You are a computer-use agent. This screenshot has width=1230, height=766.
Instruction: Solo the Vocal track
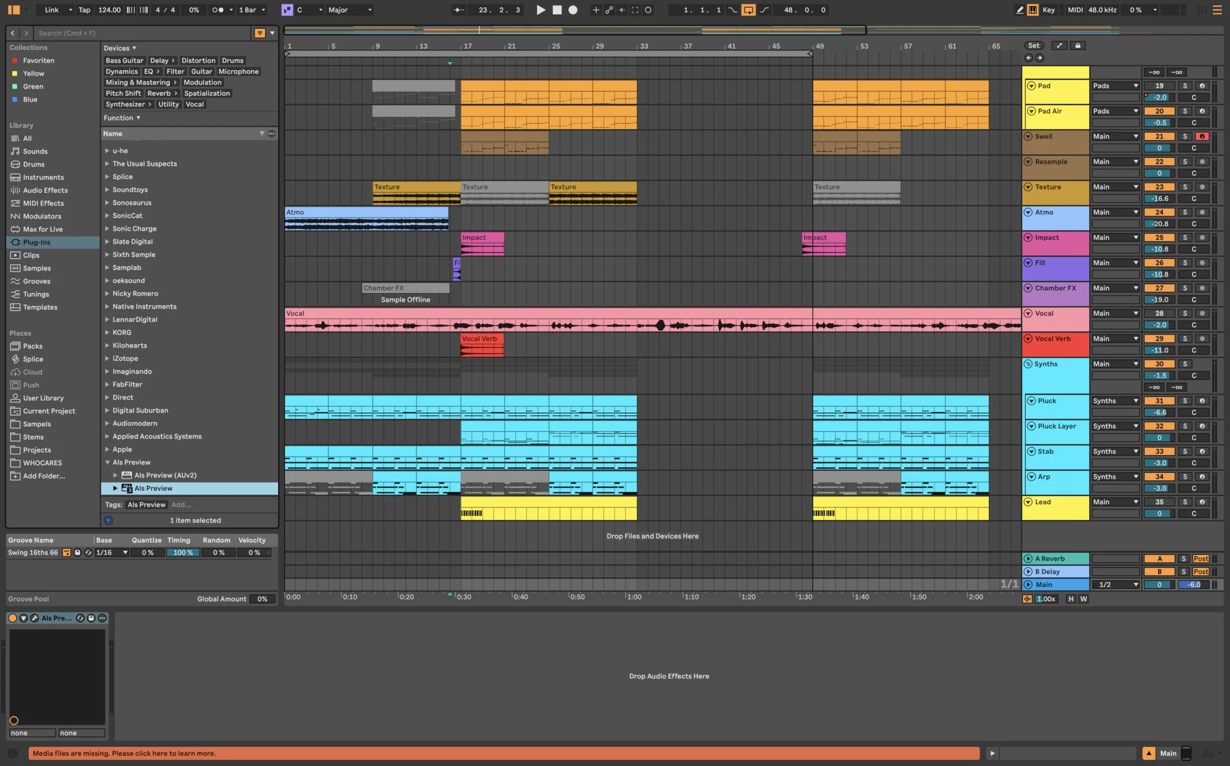tap(1184, 314)
